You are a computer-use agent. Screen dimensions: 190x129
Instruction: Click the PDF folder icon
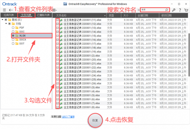coord(17,28)
